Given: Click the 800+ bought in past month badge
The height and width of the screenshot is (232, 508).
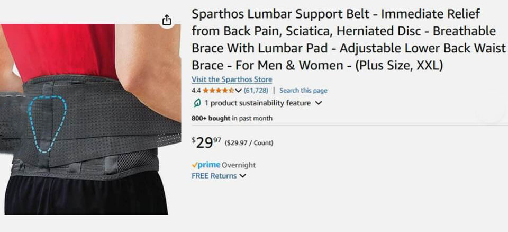Looking at the screenshot, I should 232,119.
